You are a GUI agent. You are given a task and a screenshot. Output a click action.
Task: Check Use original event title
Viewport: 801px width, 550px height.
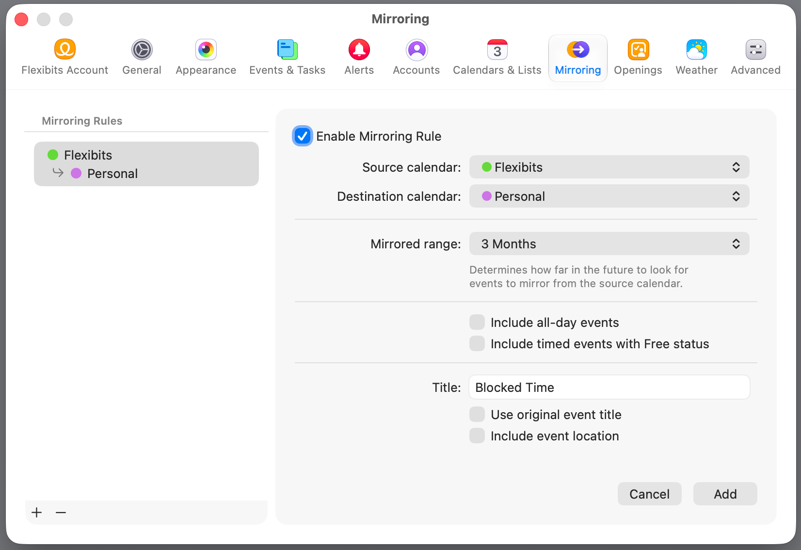(477, 414)
